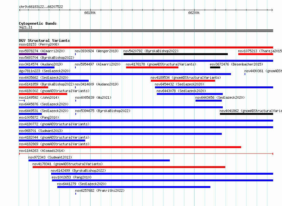Select nsv6454432 (Sedlazeck2020) blue bar
The height and width of the screenshot is (206, 282).
[214, 87]
